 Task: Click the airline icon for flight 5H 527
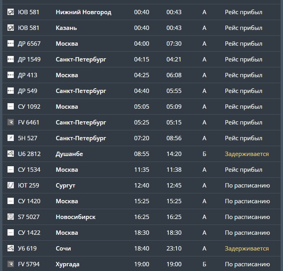(x=11, y=138)
